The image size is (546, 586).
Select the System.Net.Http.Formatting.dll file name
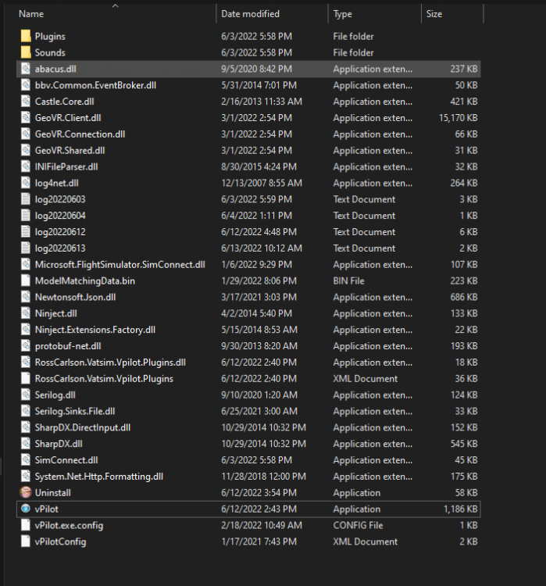coord(99,477)
